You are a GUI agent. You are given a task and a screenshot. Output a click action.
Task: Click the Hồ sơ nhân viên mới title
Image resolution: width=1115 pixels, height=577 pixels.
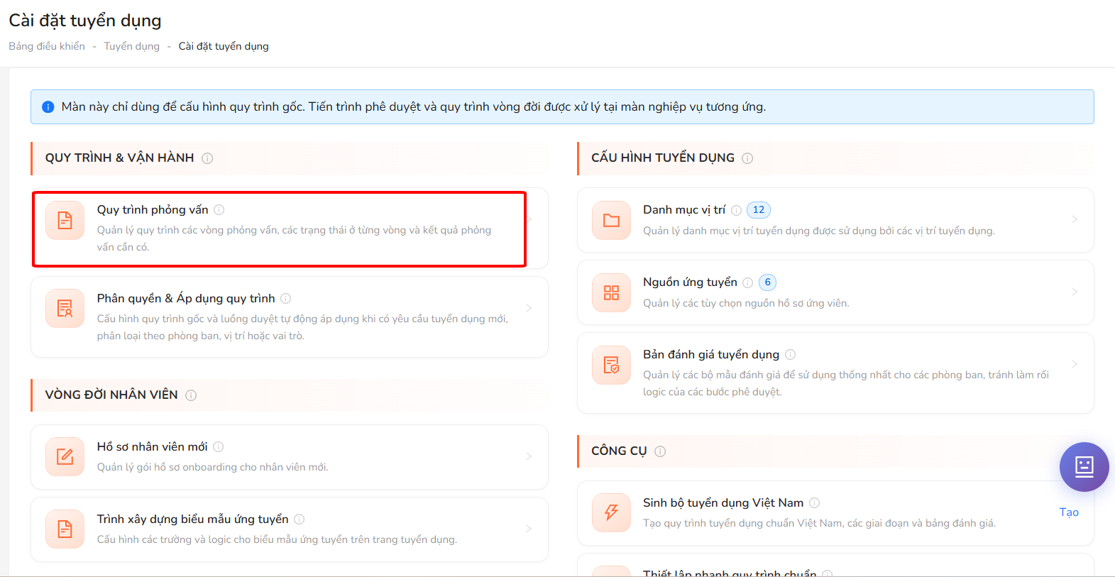[153, 447]
